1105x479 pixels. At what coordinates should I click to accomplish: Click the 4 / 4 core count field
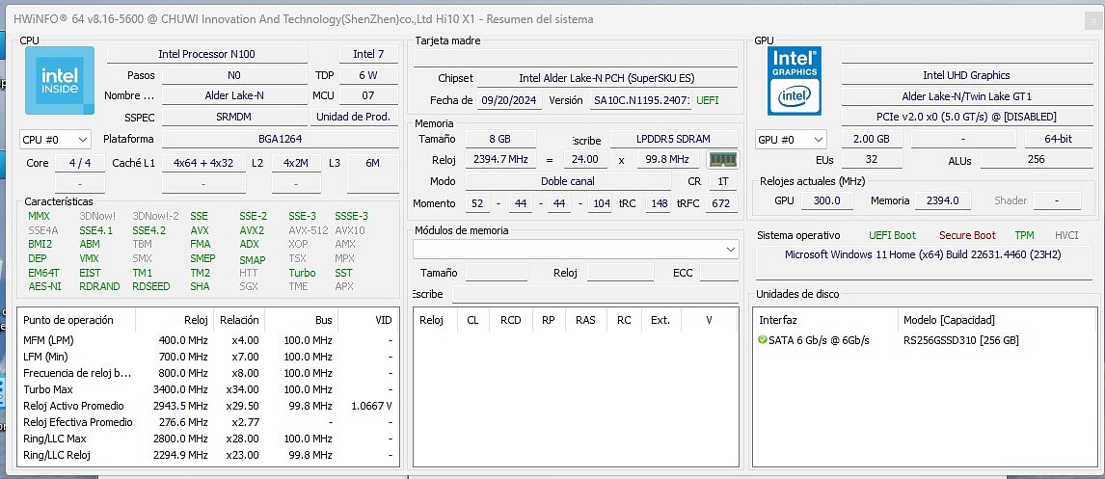coord(80,163)
